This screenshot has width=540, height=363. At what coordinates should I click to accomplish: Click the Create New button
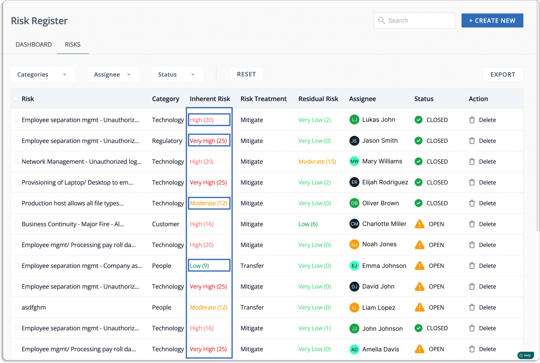coord(492,21)
